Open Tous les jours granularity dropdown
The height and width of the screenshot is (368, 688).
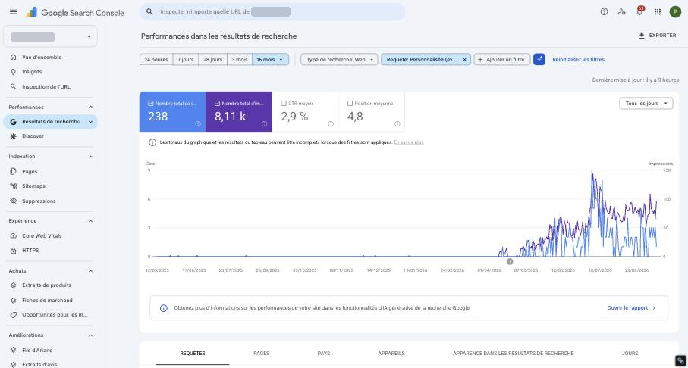coord(646,104)
